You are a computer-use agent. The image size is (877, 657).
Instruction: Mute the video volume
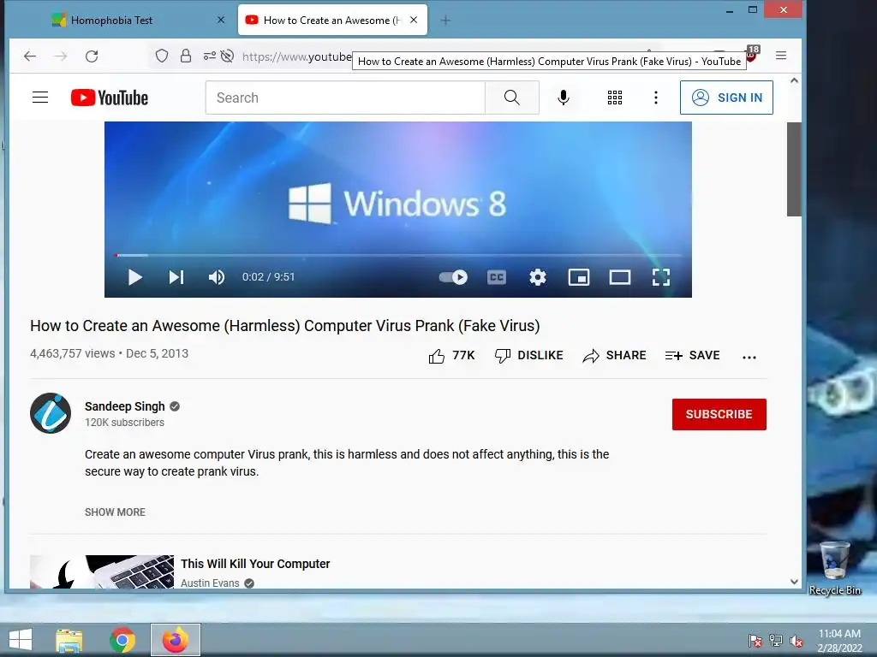coord(217,277)
